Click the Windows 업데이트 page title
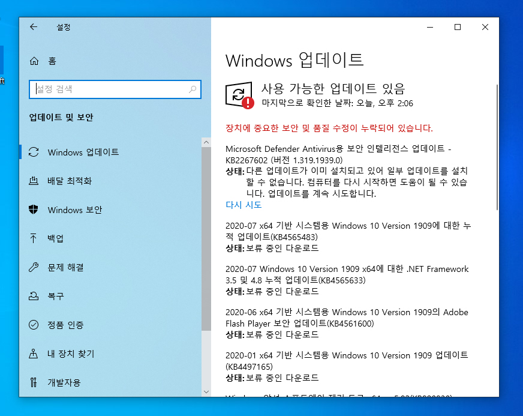 294,61
